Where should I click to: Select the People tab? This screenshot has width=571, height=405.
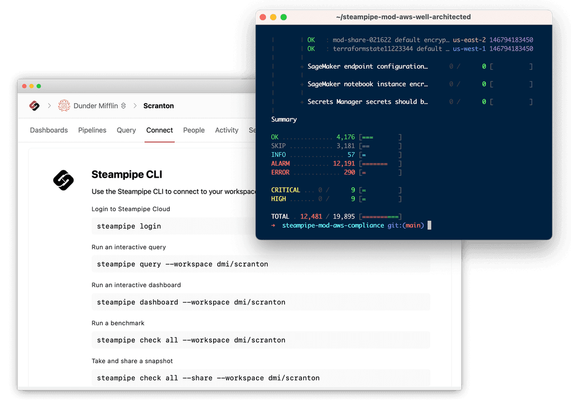pos(194,130)
